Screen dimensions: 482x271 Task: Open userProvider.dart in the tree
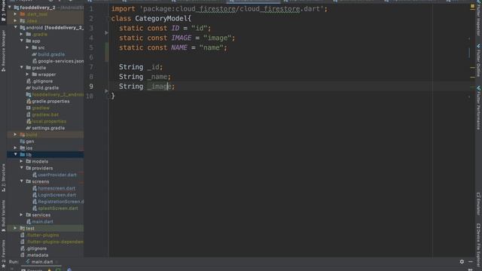[54, 175]
